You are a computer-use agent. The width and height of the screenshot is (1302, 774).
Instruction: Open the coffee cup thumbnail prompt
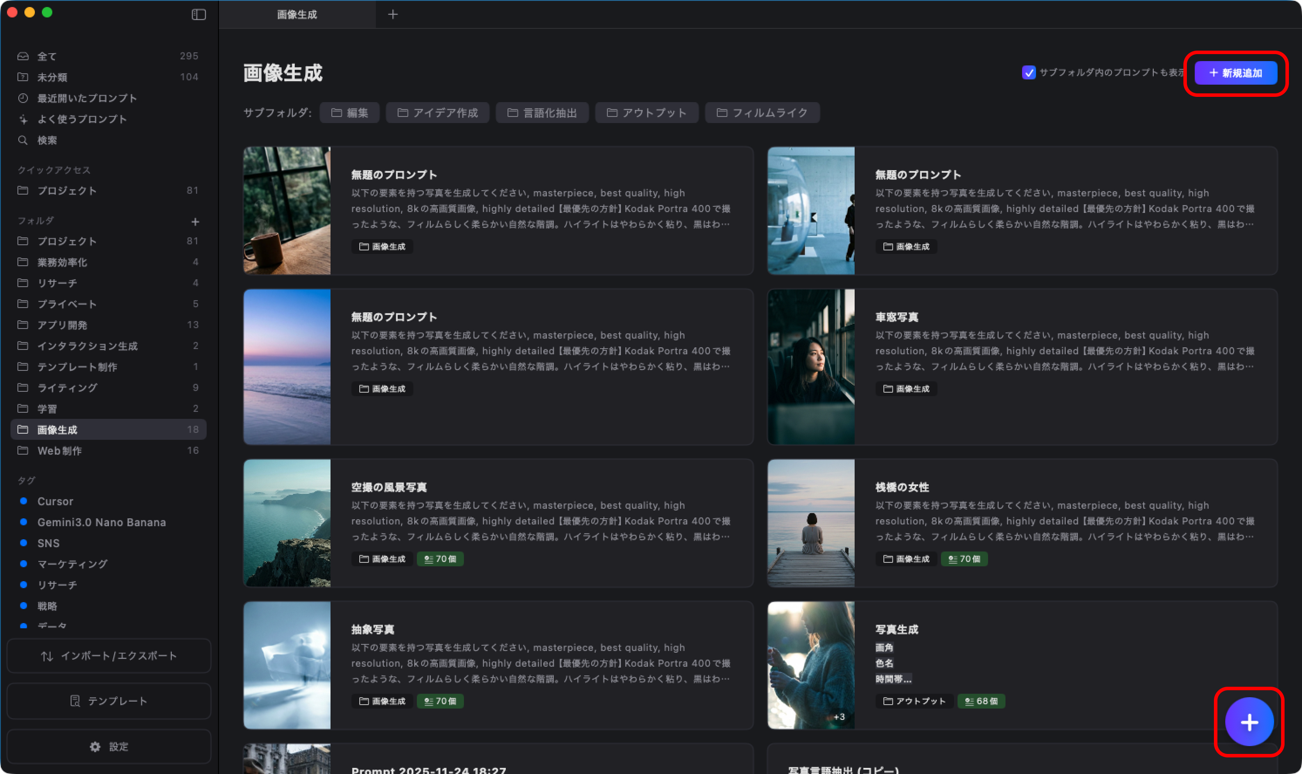click(287, 211)
